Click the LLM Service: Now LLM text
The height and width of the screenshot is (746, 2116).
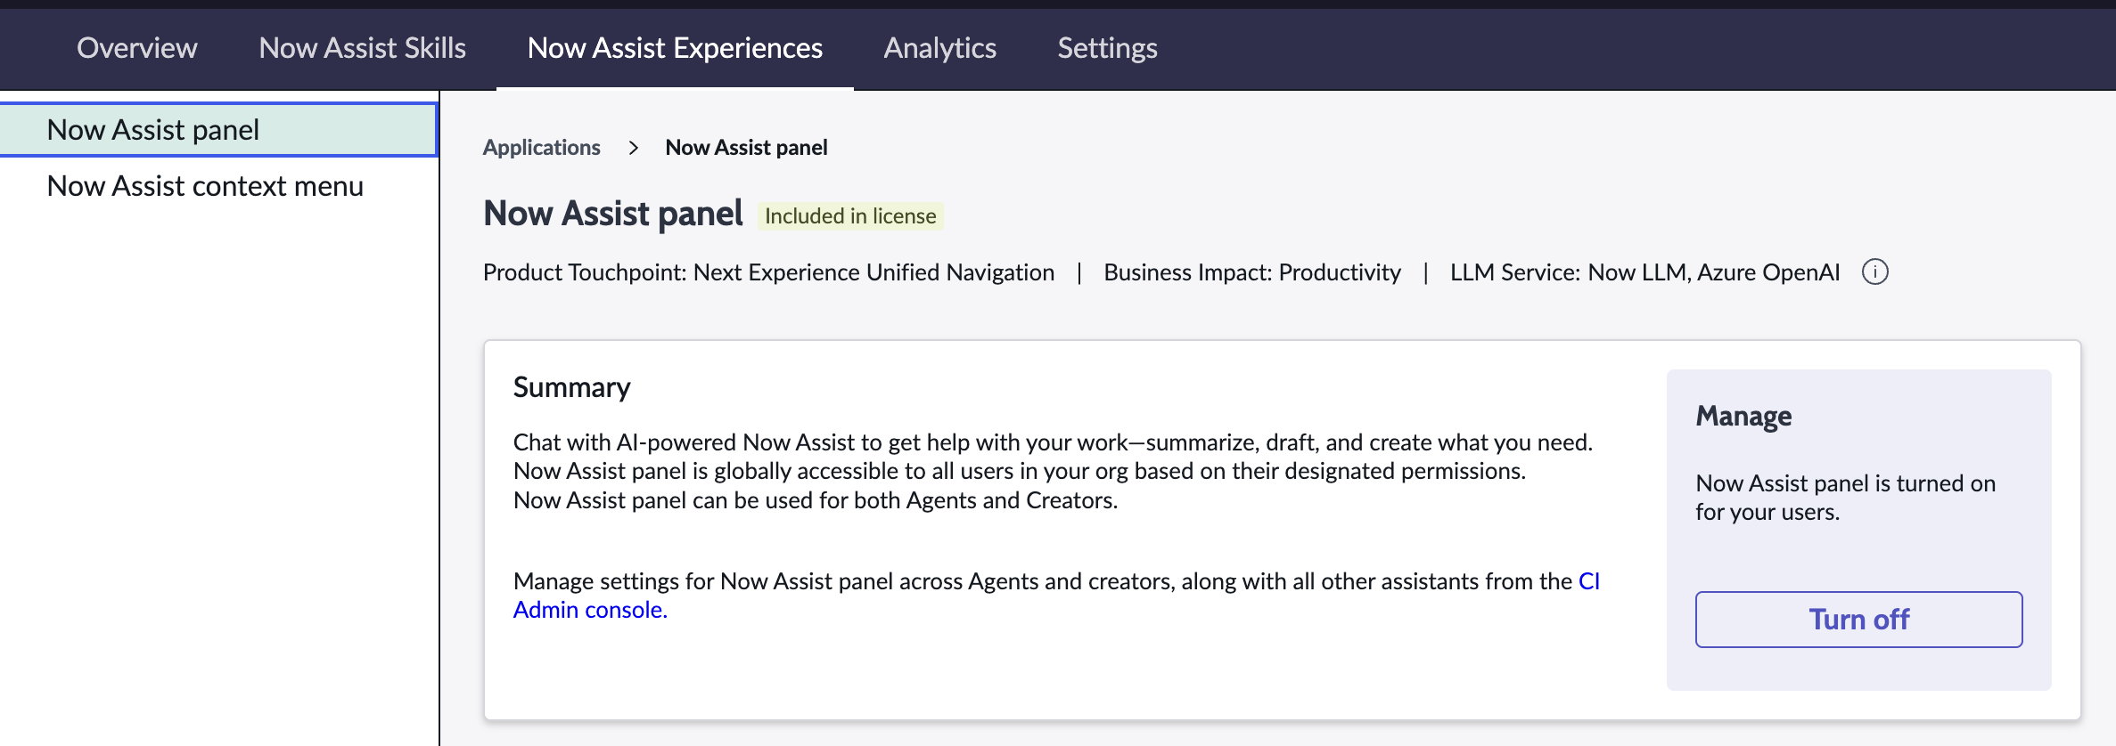click(1644, 272)
